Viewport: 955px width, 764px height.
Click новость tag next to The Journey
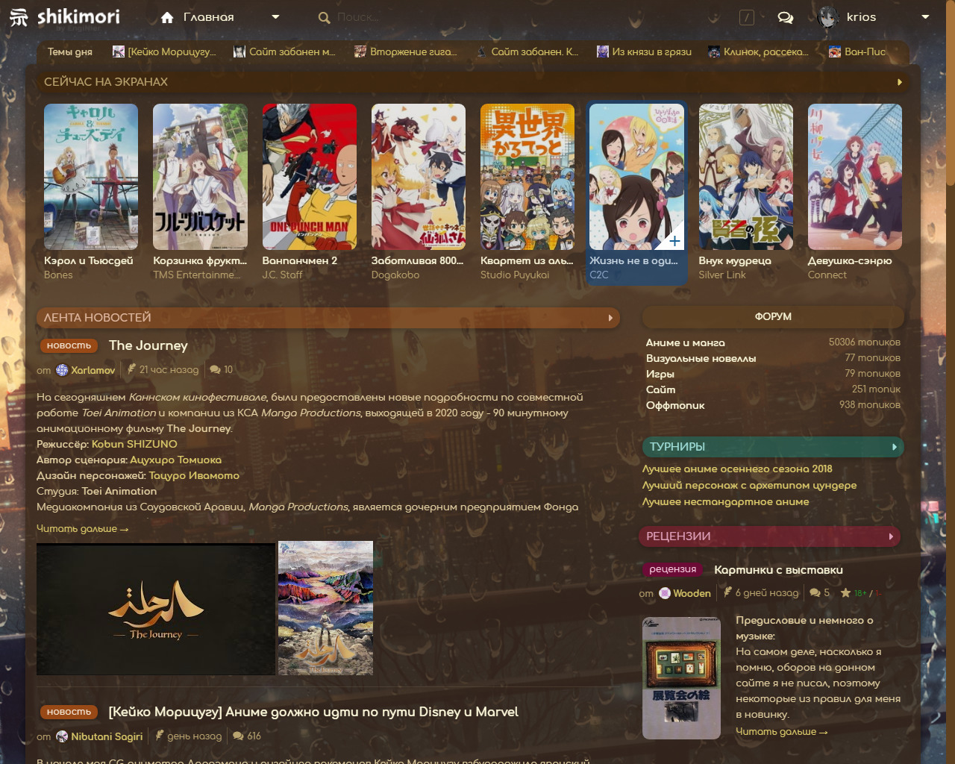point(69,345)
